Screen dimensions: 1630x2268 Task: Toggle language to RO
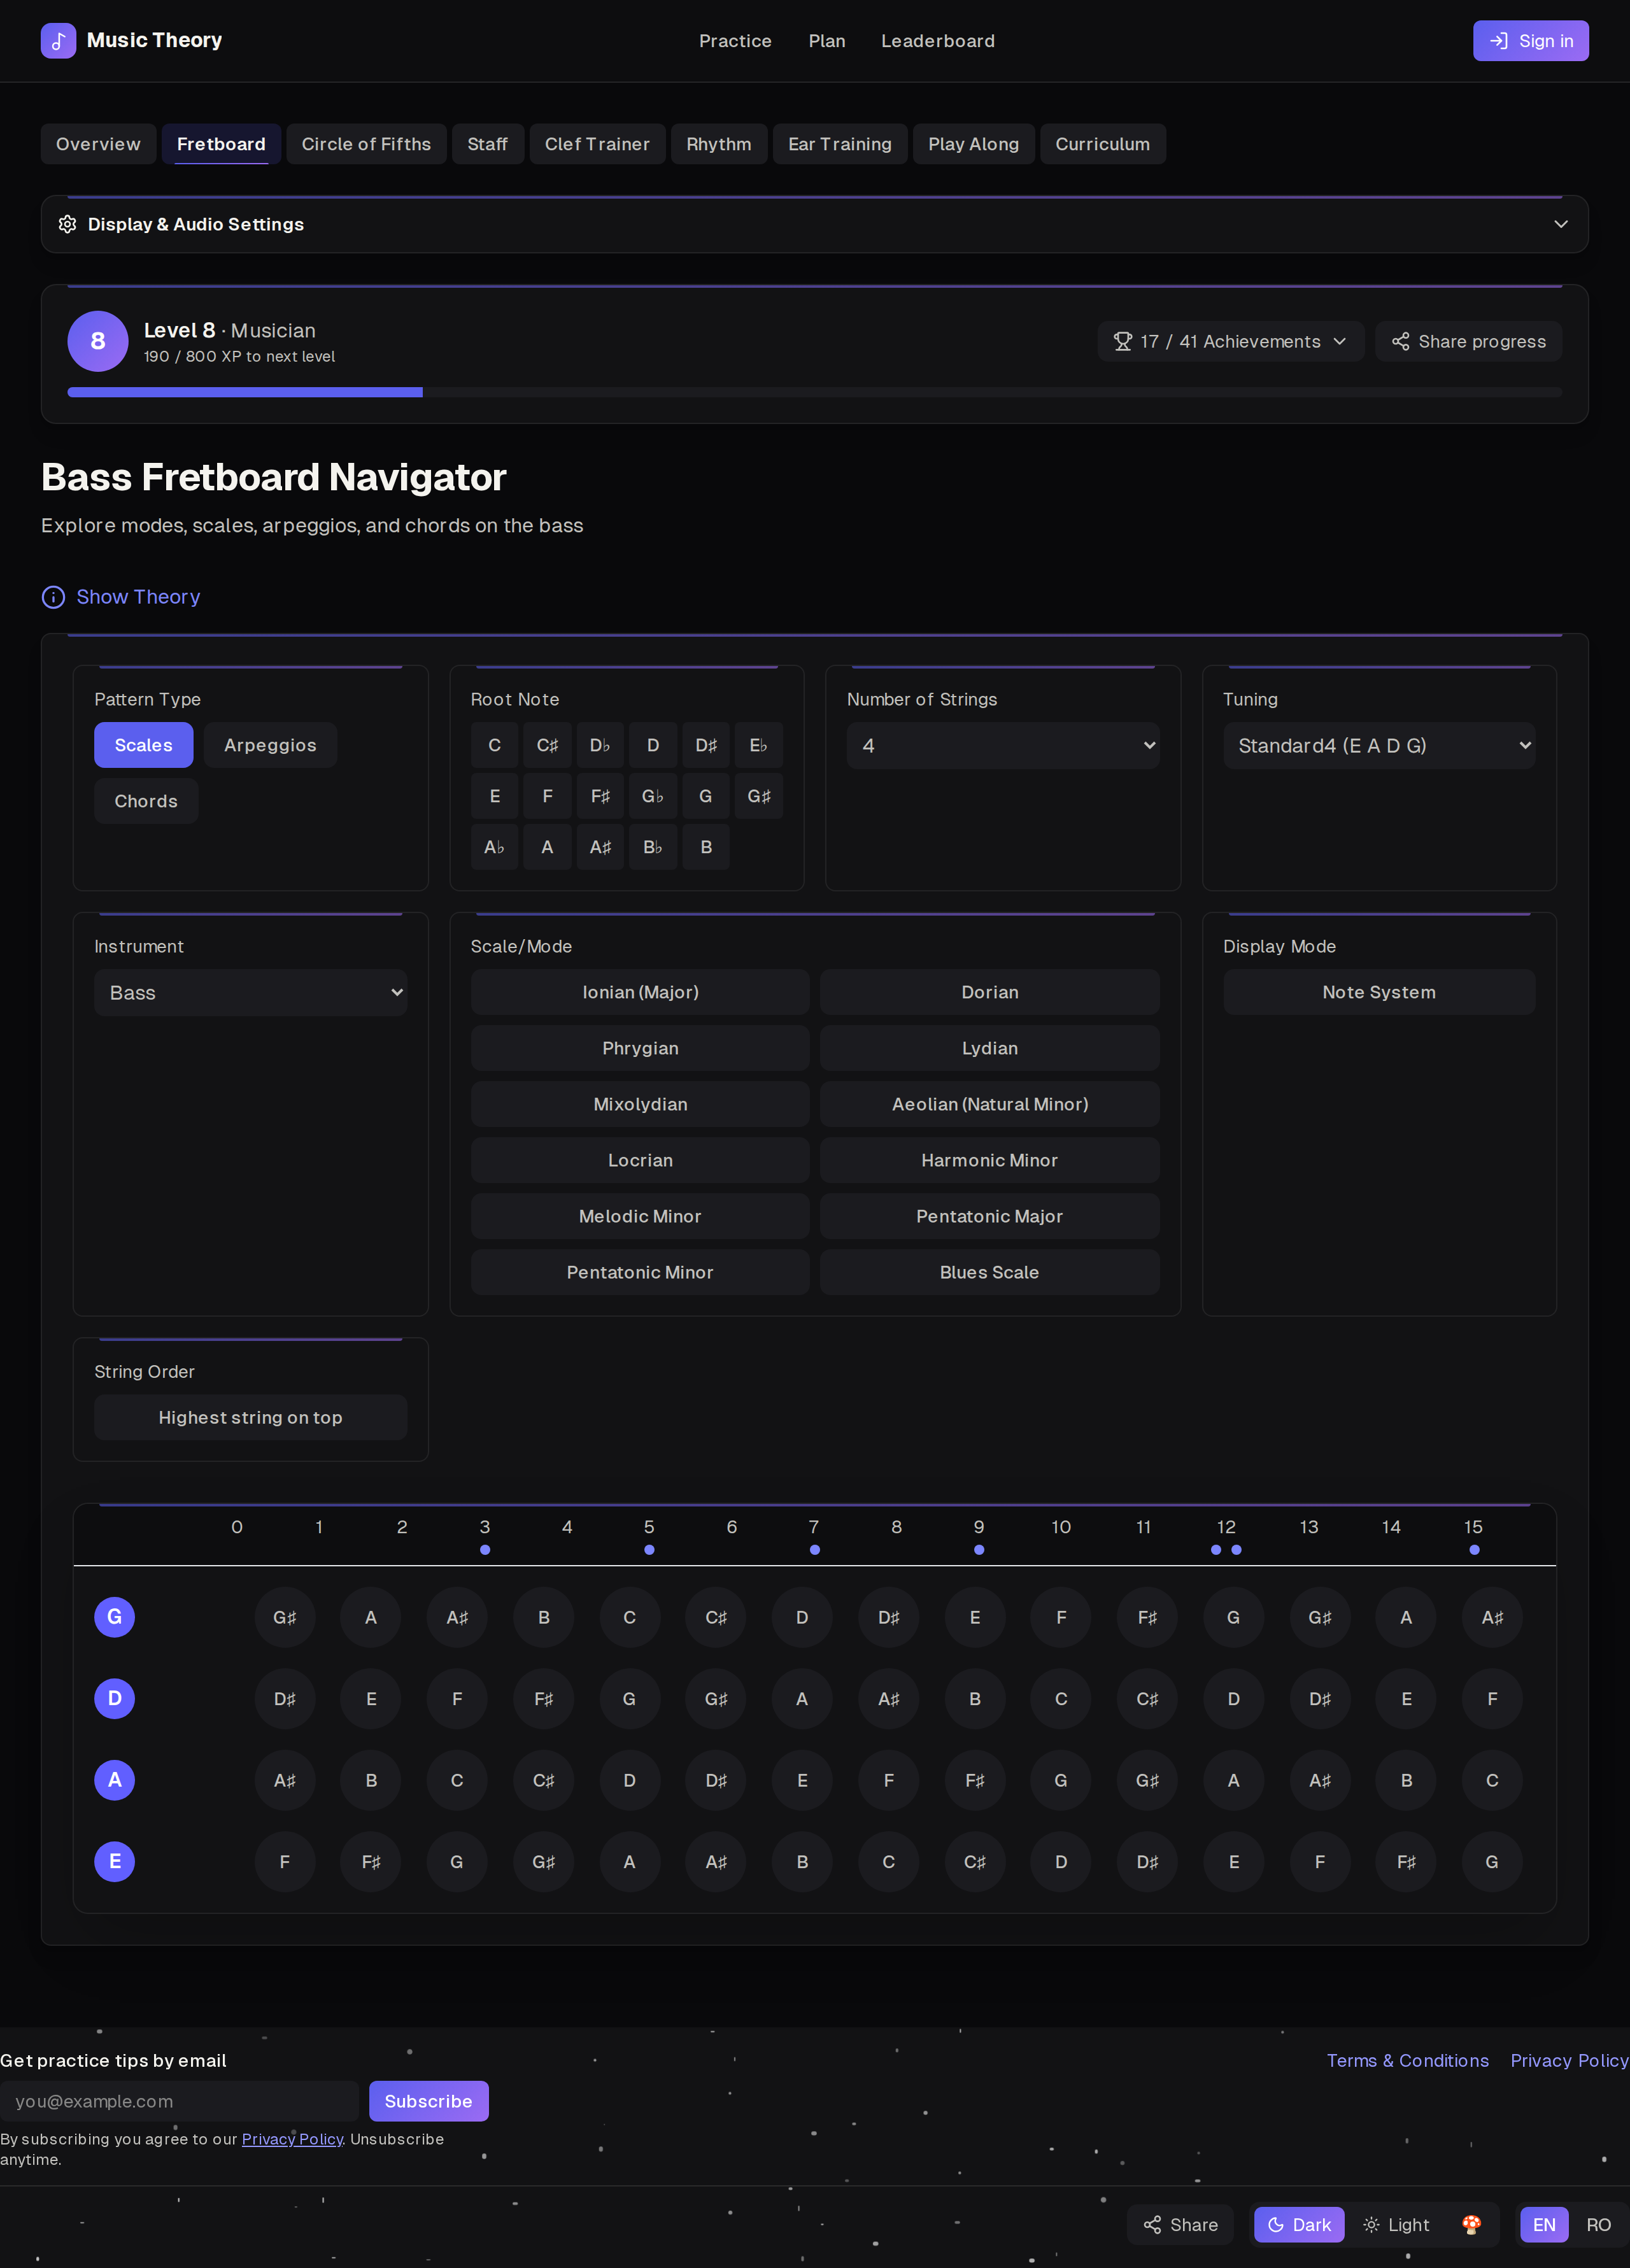click(1598, 2224)
